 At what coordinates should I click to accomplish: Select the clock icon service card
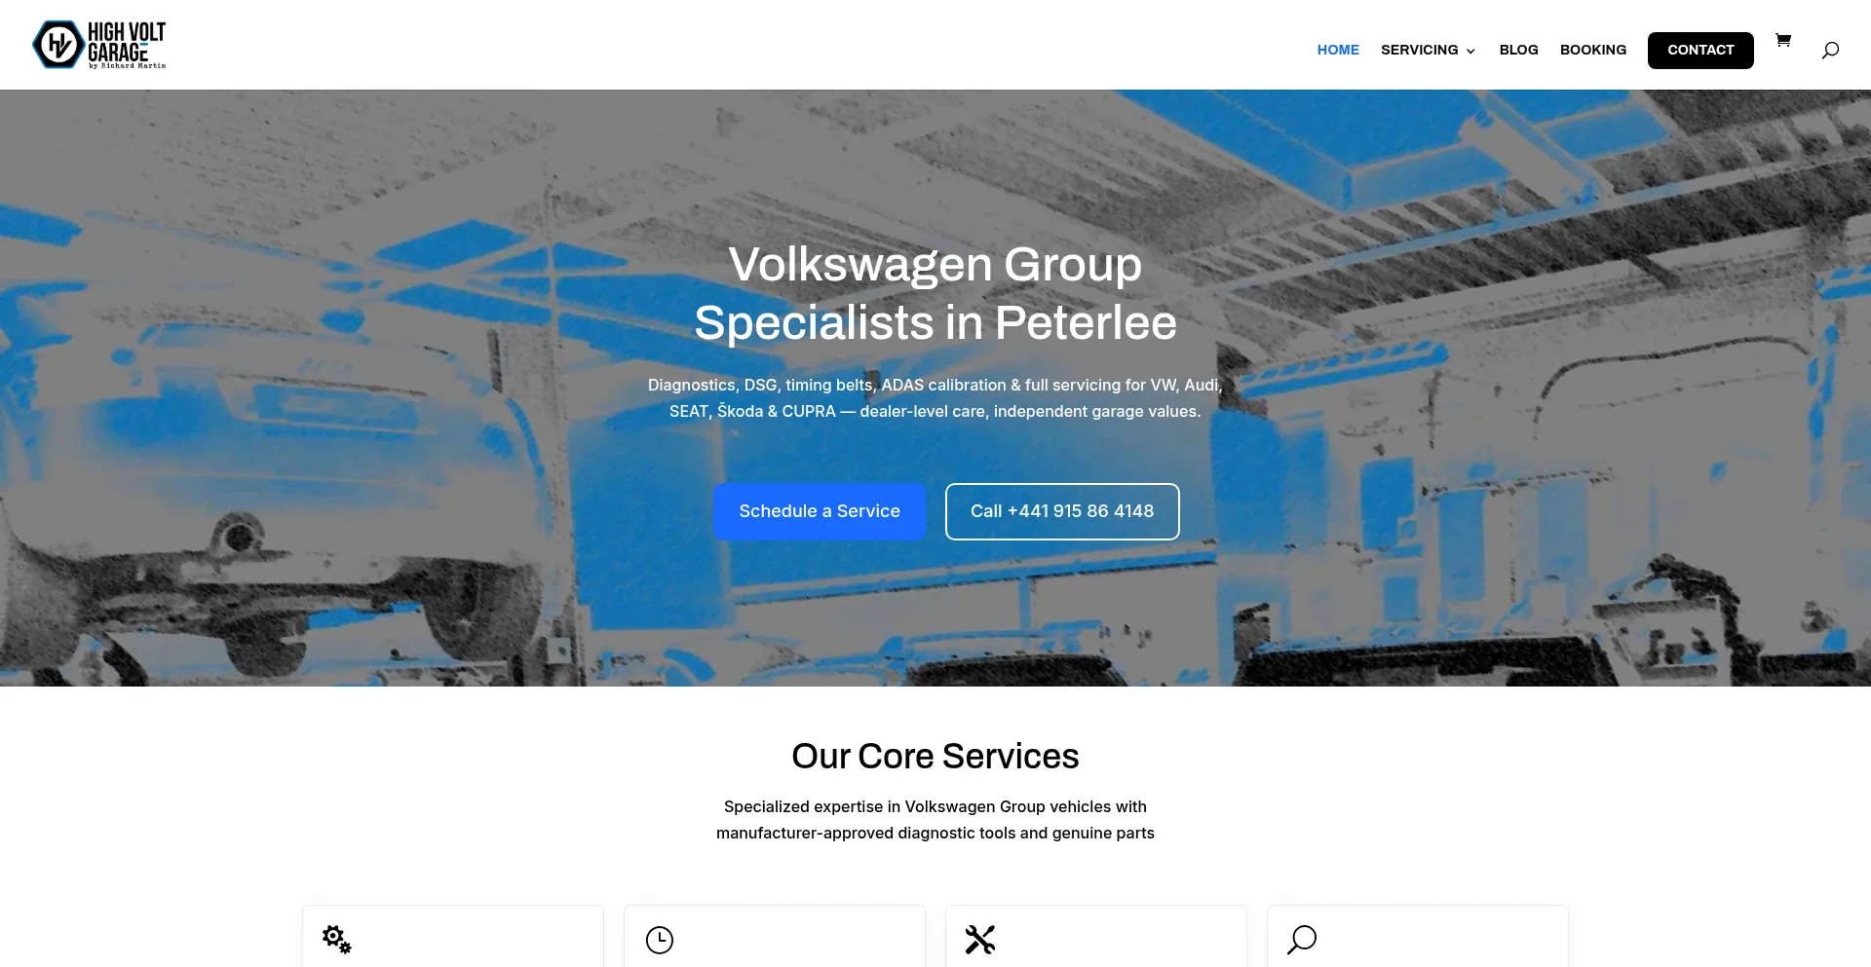coord(775,936)
